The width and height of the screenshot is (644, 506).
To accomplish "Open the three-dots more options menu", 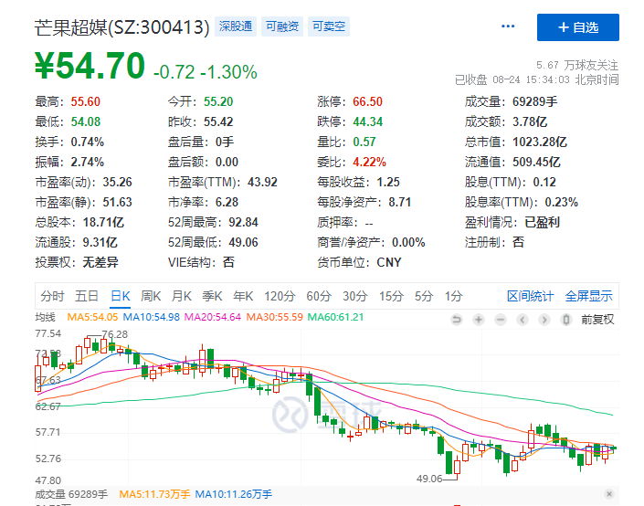I will (508, 26).
